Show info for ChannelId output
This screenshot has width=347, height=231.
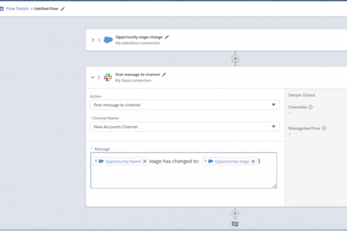(311, 107)
